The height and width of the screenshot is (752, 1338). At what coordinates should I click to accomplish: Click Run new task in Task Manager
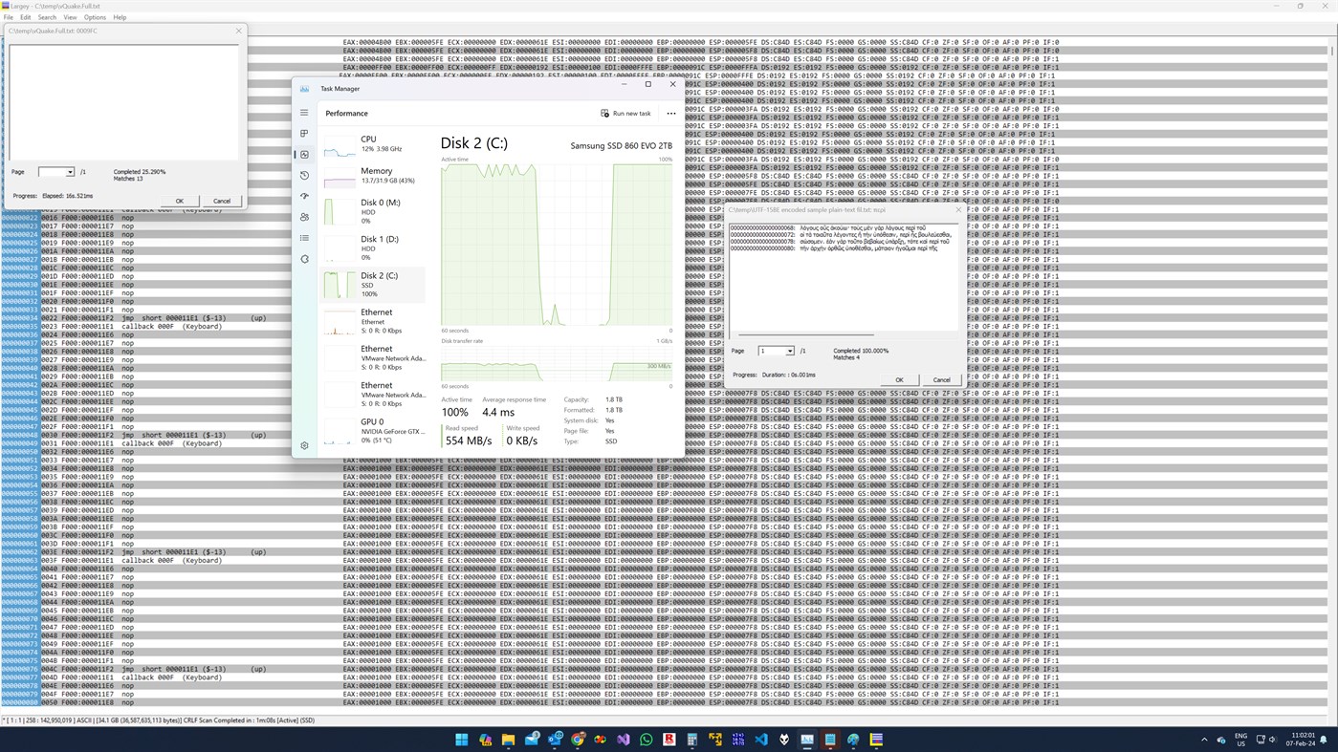pos(625,114)
